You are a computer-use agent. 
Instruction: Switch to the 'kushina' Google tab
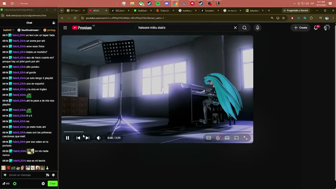click(187, 10)
